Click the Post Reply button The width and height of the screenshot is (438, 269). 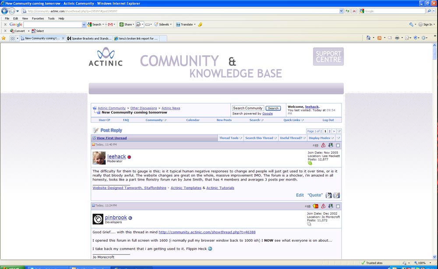tap(108, 130)
